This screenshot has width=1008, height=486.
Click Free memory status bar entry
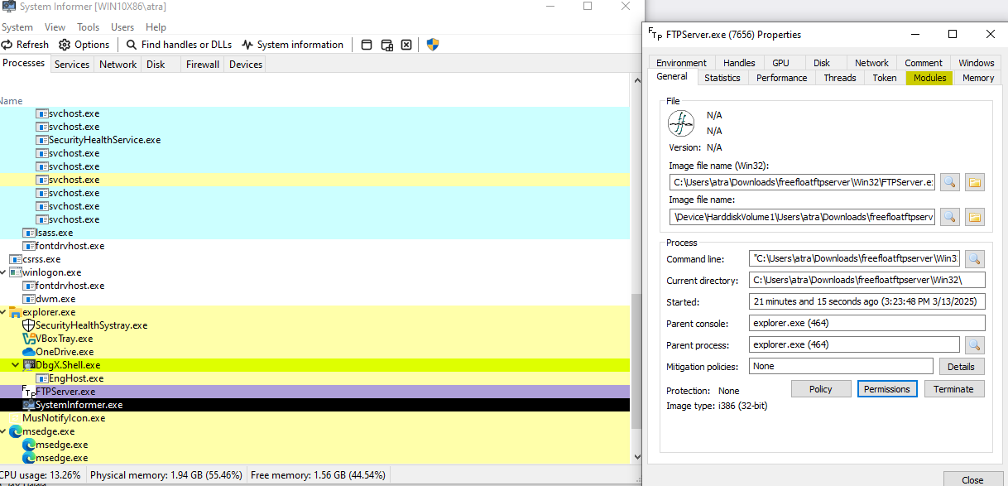point(319,475)
